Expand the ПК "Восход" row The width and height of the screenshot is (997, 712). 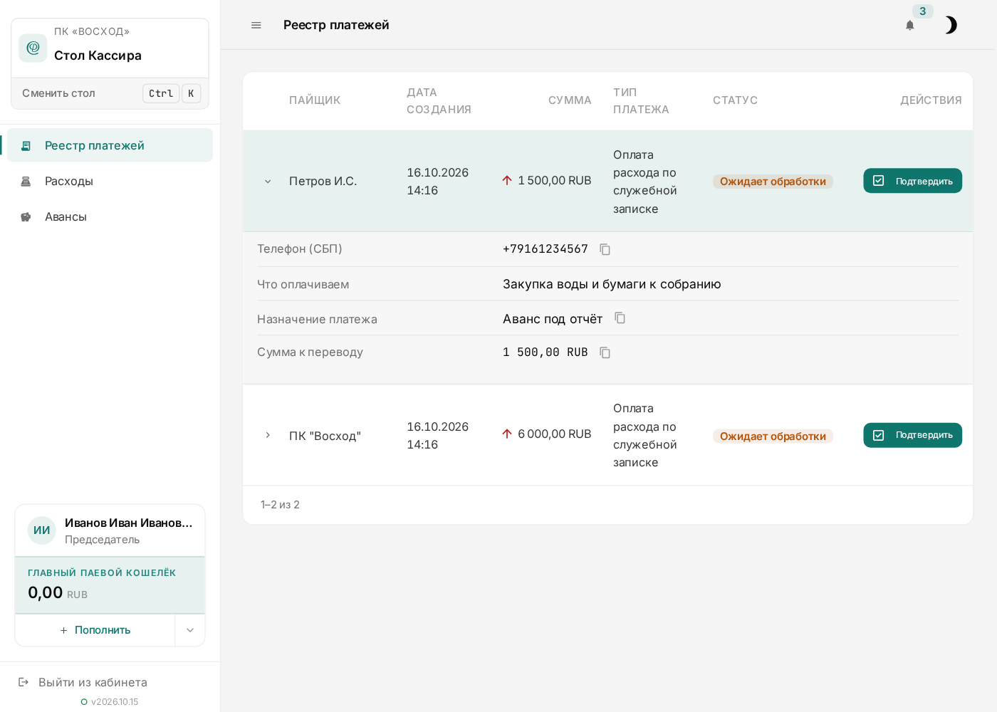point(268,435)
